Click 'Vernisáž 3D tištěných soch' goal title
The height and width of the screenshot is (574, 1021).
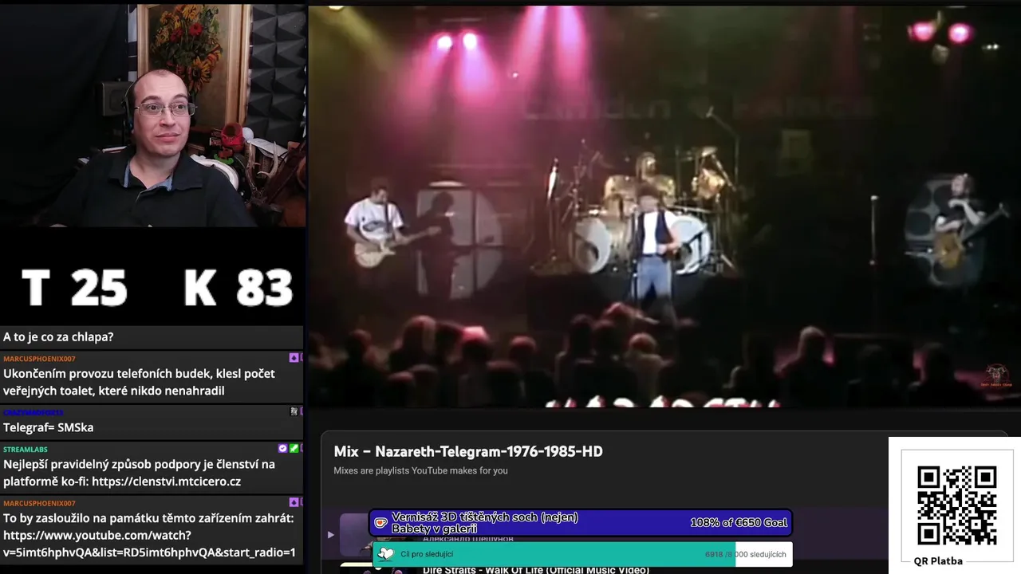[x=485, y=523]
